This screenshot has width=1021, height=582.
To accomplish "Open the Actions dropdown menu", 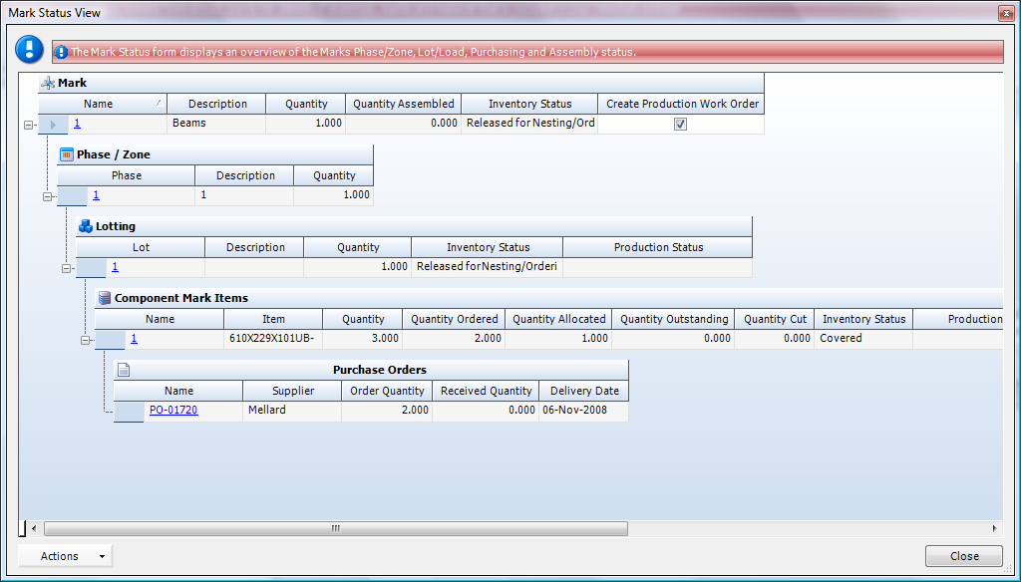I will pyautogui.click(x=65, y=556).
